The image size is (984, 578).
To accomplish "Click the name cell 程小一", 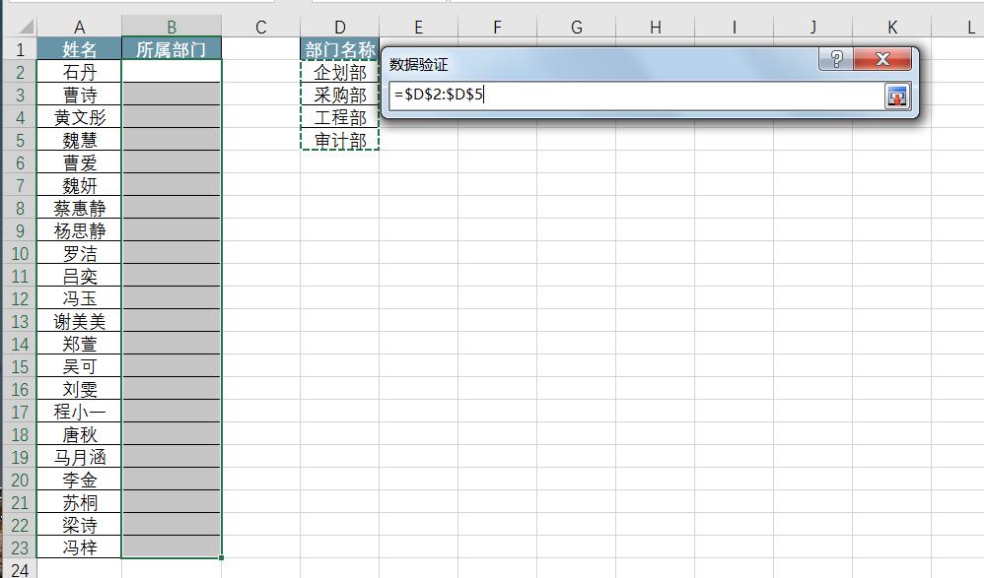I will [x=79, y=412].
